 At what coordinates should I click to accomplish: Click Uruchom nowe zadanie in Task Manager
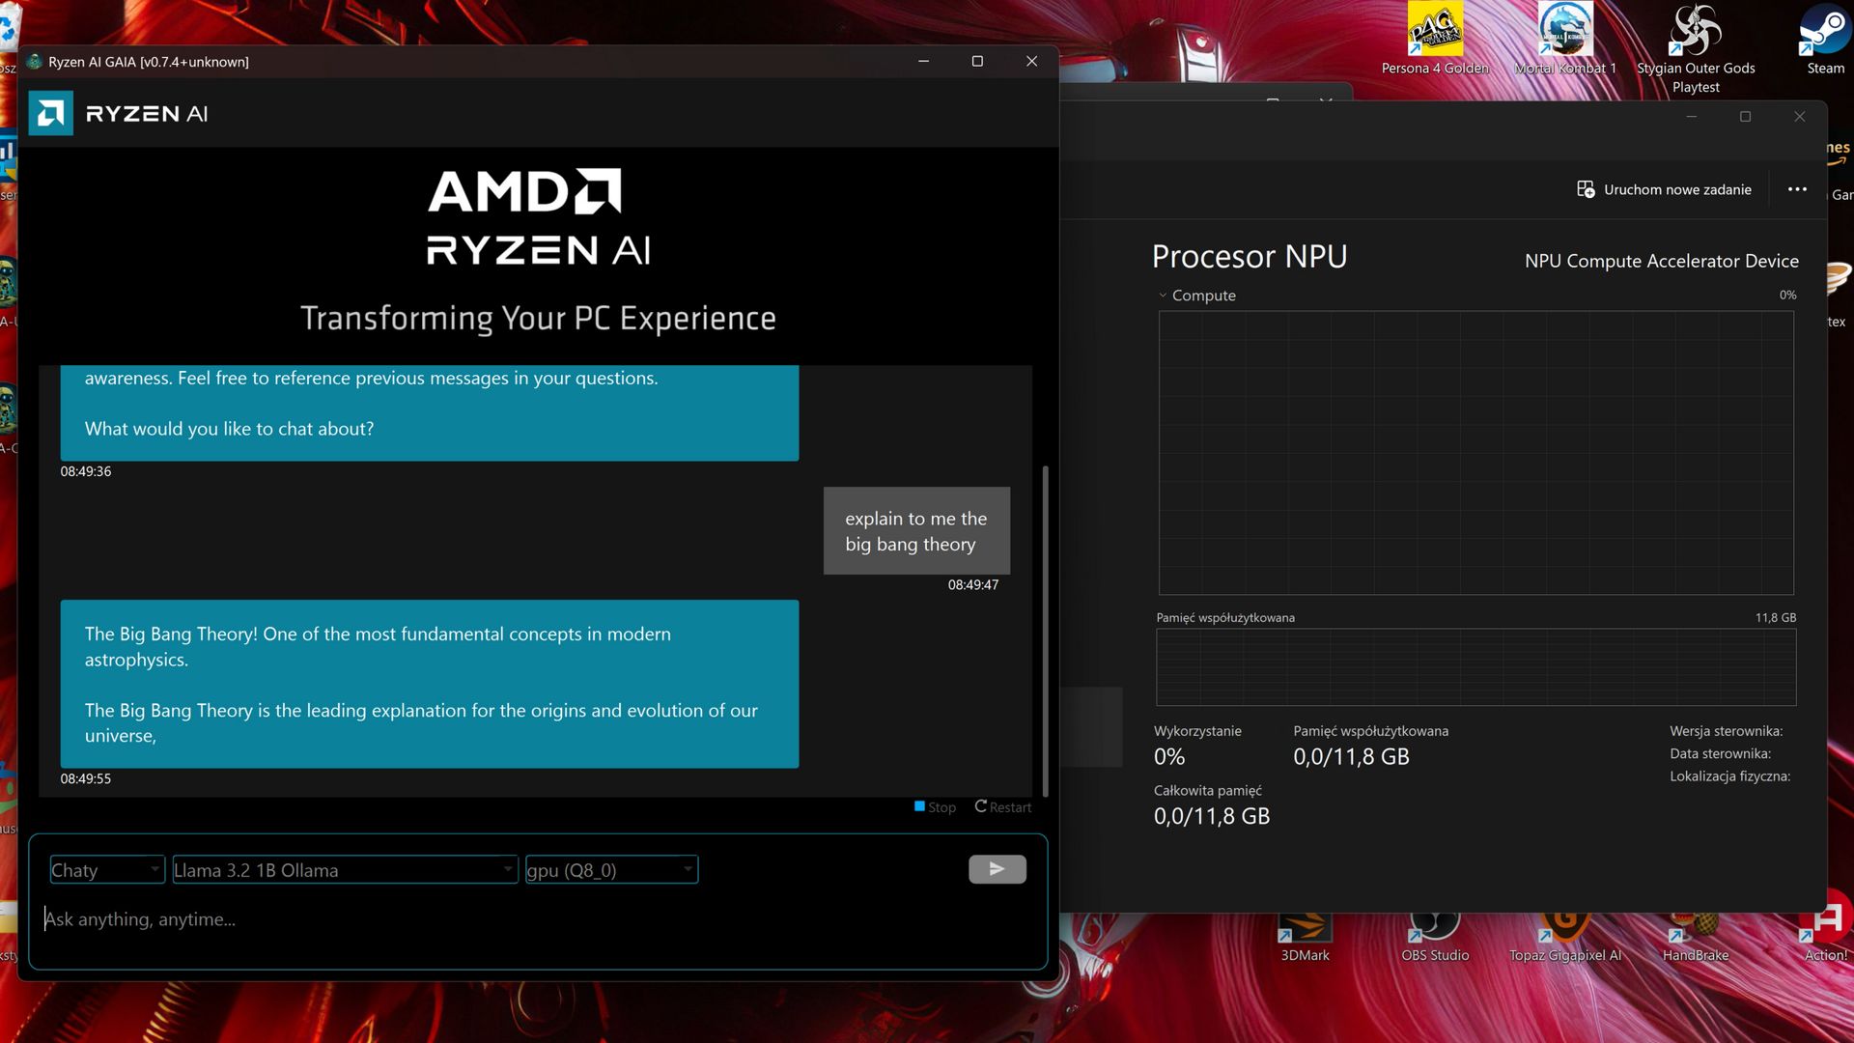[1664, 189]
